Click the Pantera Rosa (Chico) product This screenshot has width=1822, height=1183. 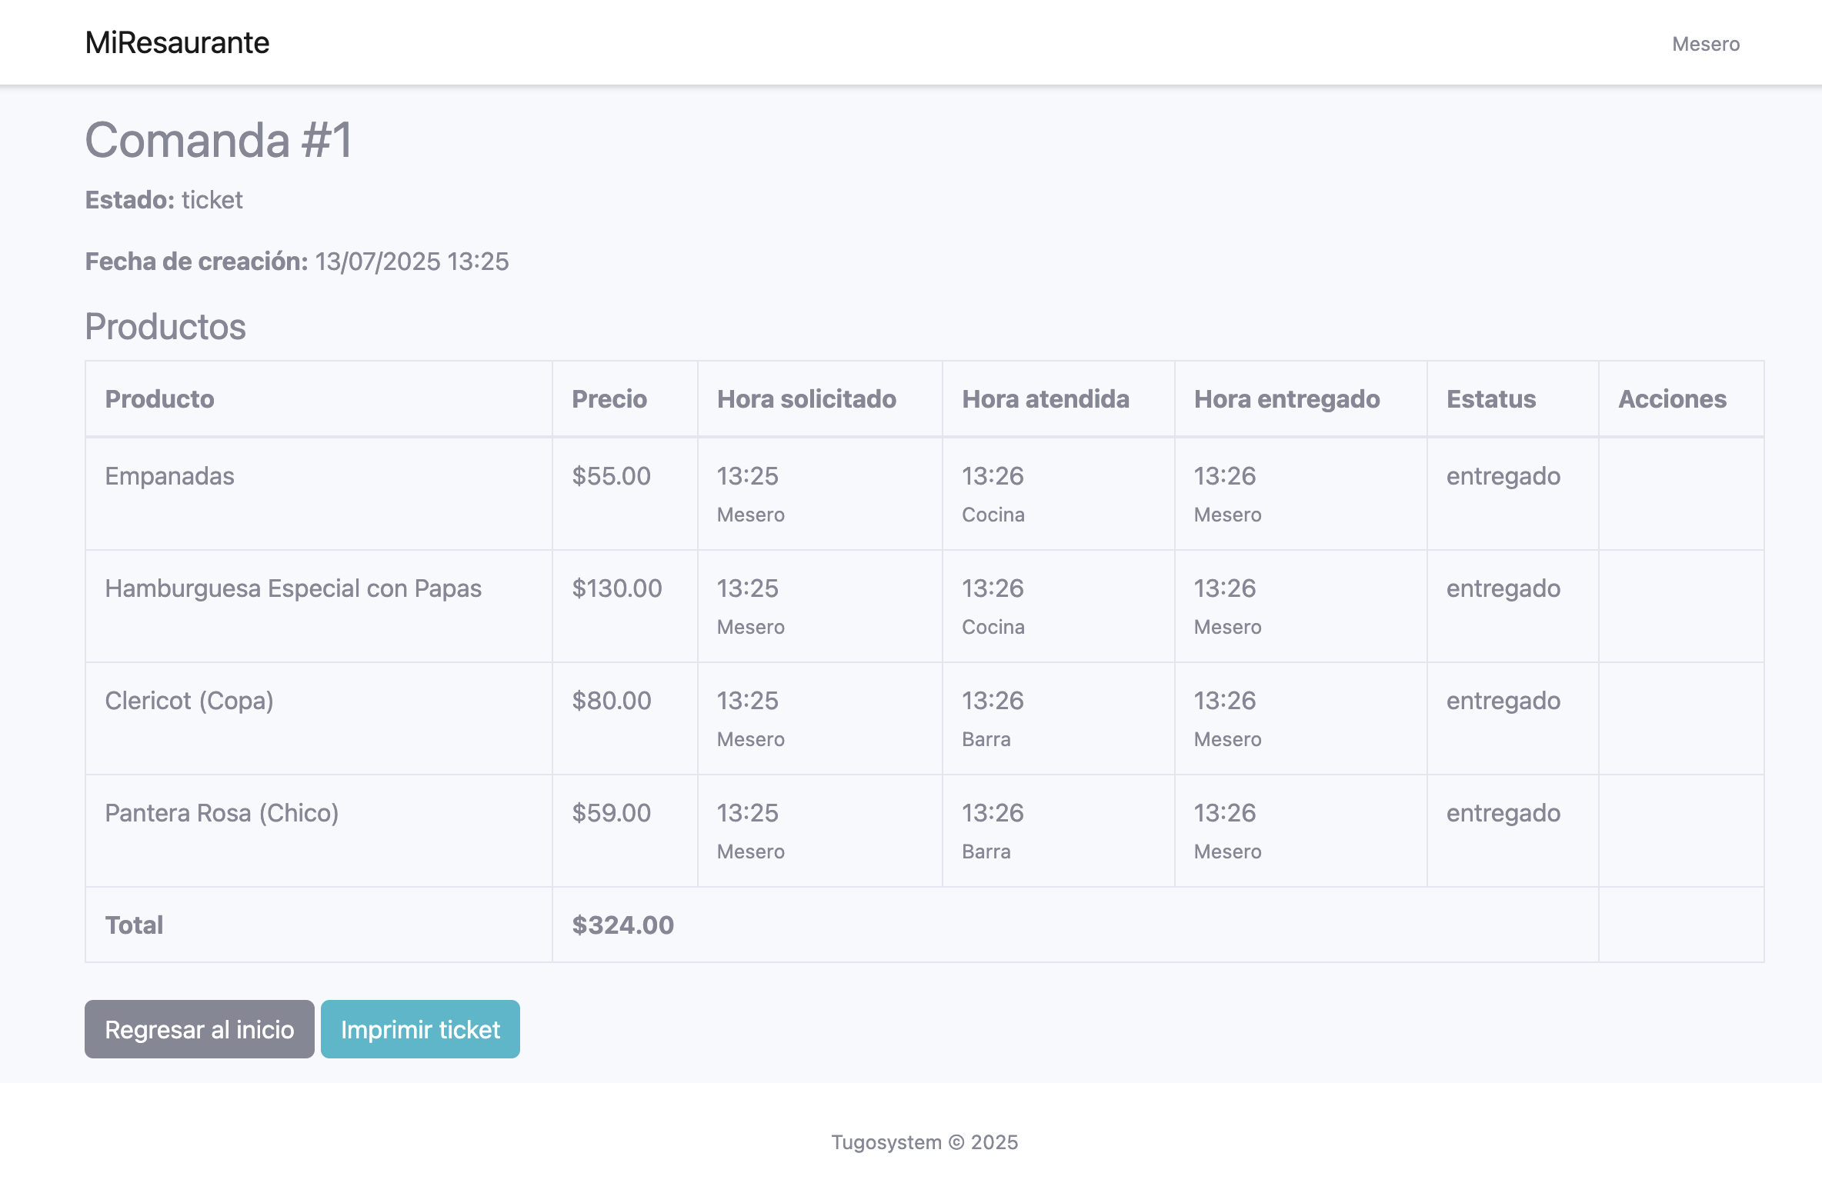222,813
